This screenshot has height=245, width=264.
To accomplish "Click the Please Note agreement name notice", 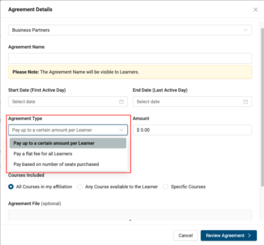I will click(130, 72).
